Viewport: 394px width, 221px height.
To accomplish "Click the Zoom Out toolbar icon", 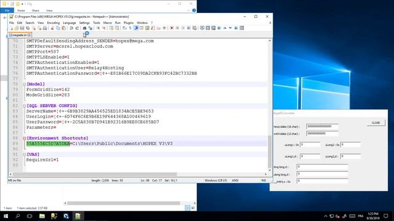I will click(x=103, y=28).
